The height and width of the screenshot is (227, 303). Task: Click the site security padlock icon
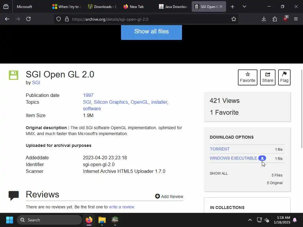[67, 19]
